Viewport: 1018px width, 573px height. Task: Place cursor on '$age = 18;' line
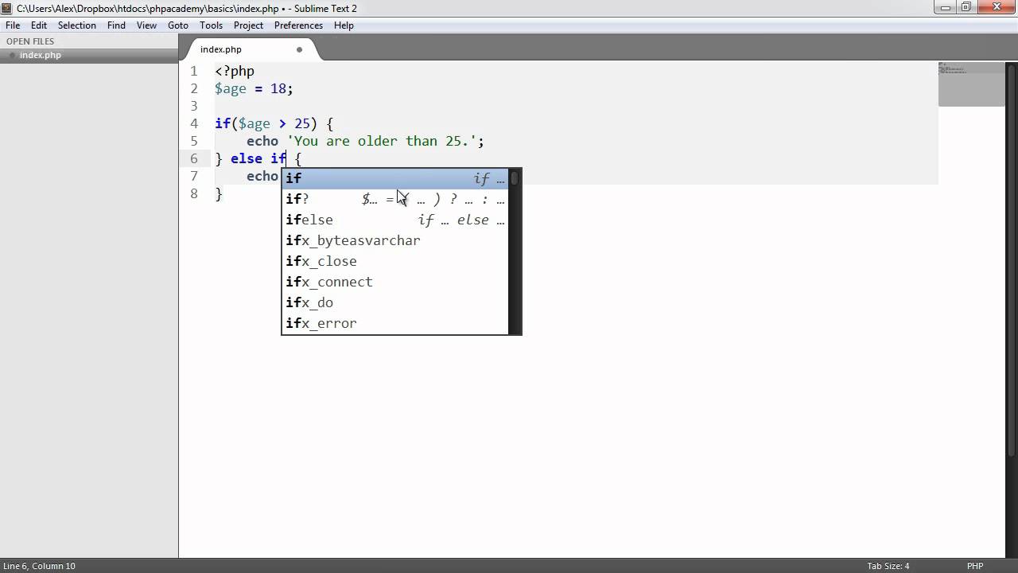point(254,88)
